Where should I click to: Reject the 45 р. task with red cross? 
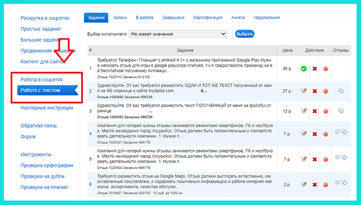(x=315, y=69)
